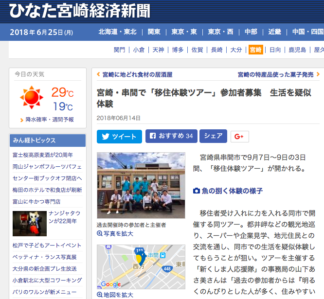Select 中国・四国 region tab
The height and width of the screenshot is (299, 324).
[308, 32]
